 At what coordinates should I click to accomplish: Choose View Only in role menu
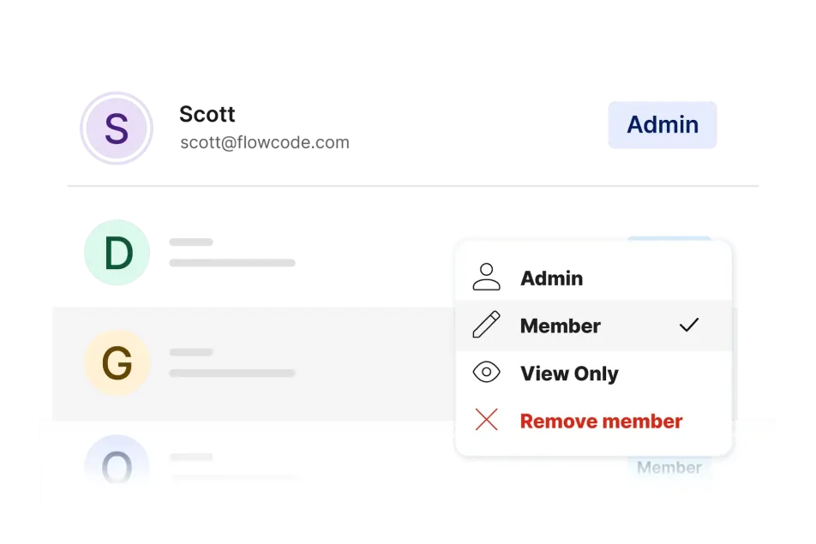click(569, 374)
